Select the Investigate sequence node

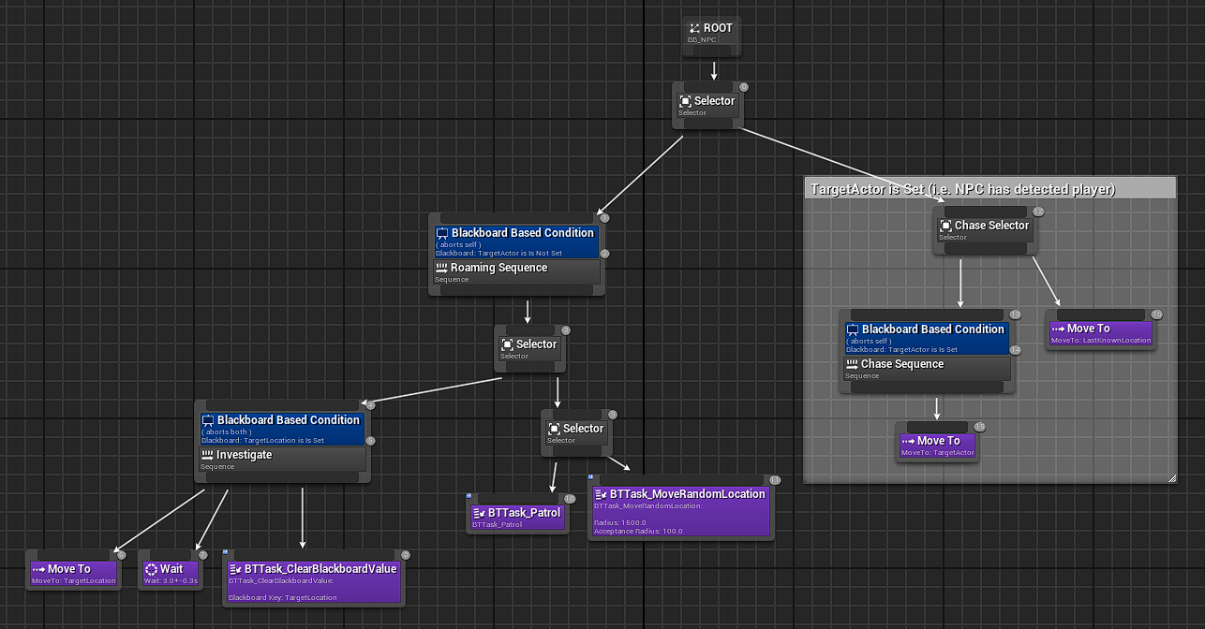point(282,460)
